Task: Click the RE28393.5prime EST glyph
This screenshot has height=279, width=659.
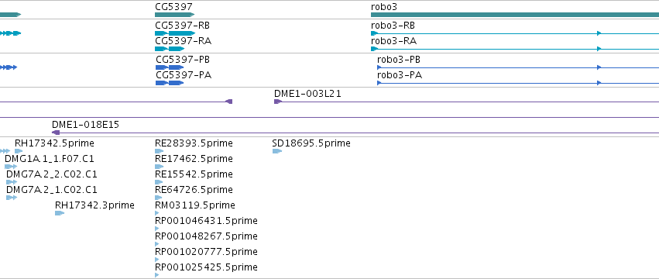Action: [x=160, y=151]
